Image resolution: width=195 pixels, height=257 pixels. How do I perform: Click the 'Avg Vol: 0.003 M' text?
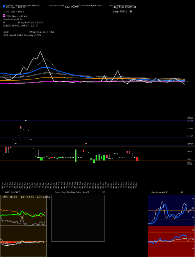[124, 7]
